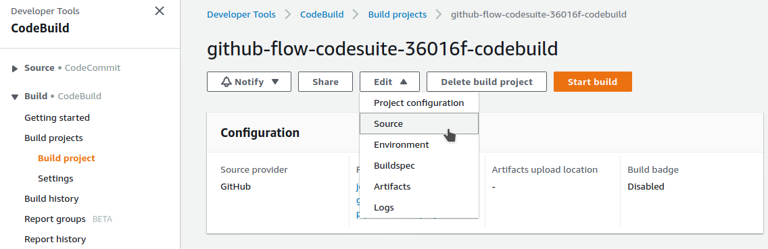
Task: Open the Notify dropdown button
Action: [249, 82]
